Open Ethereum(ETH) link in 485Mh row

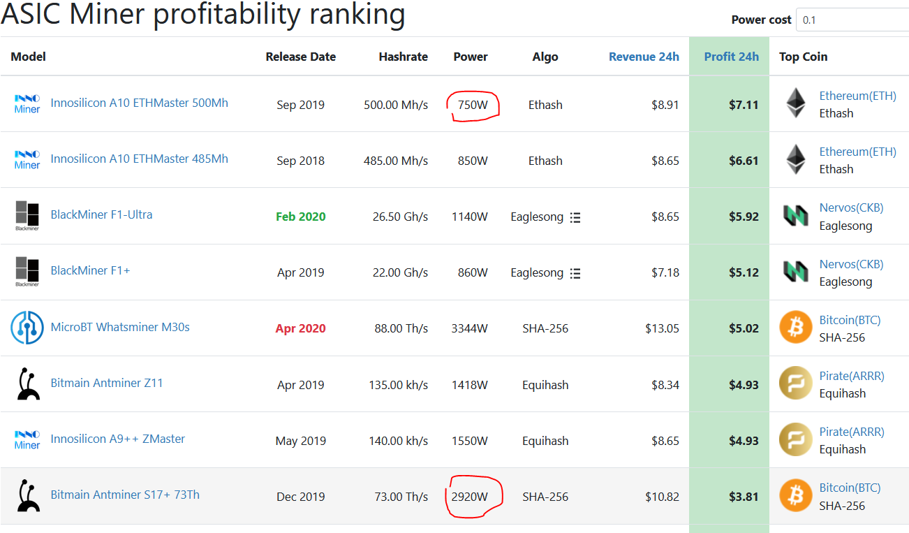tap(857, 152)
